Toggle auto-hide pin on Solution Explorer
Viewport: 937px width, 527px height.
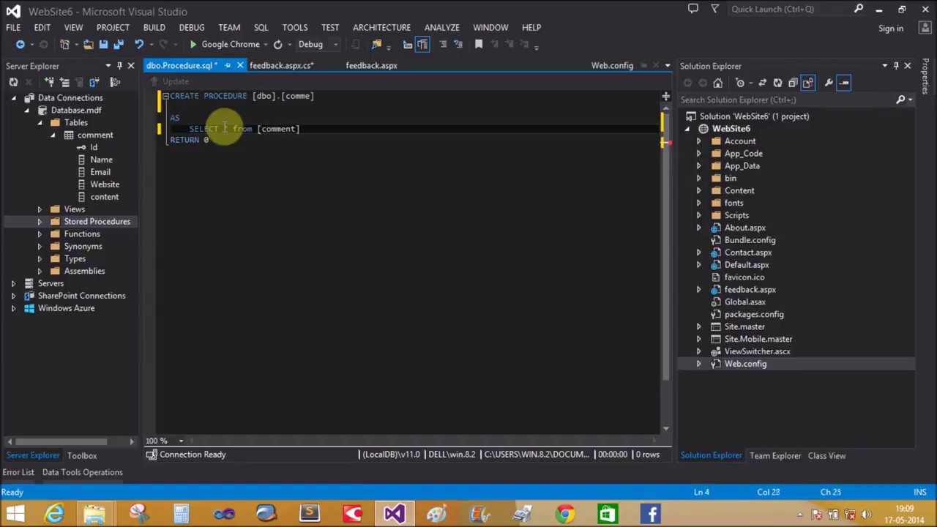[896, 66]
